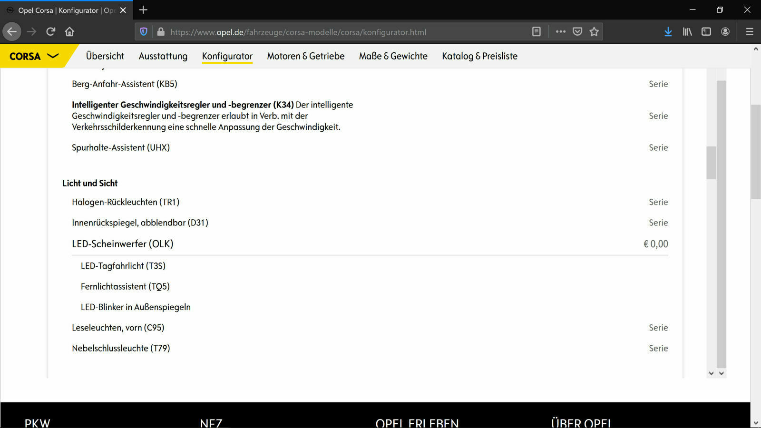Click in the address bar URL field
761x428 pixels.
point(300,32)
